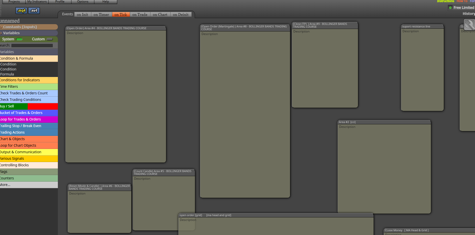Open the Help menu

pos(106,2)
